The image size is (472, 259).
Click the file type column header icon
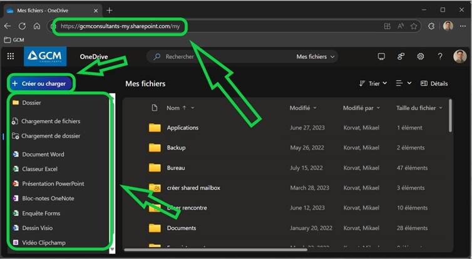pyautogui.click(x=155, y=108)
